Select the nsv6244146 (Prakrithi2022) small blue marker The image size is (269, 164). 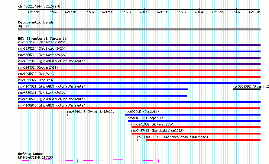point(68,115)
